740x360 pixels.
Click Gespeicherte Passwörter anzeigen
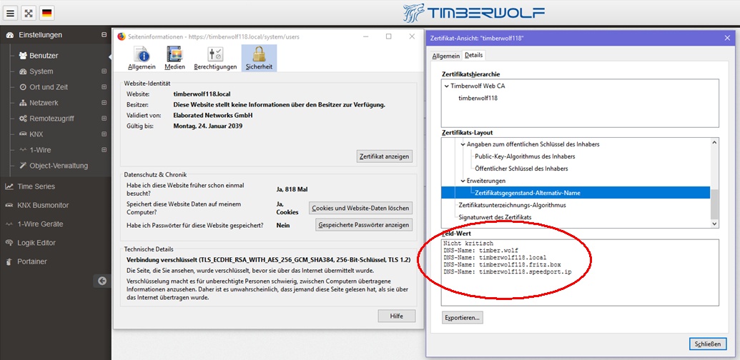(363, 225)
